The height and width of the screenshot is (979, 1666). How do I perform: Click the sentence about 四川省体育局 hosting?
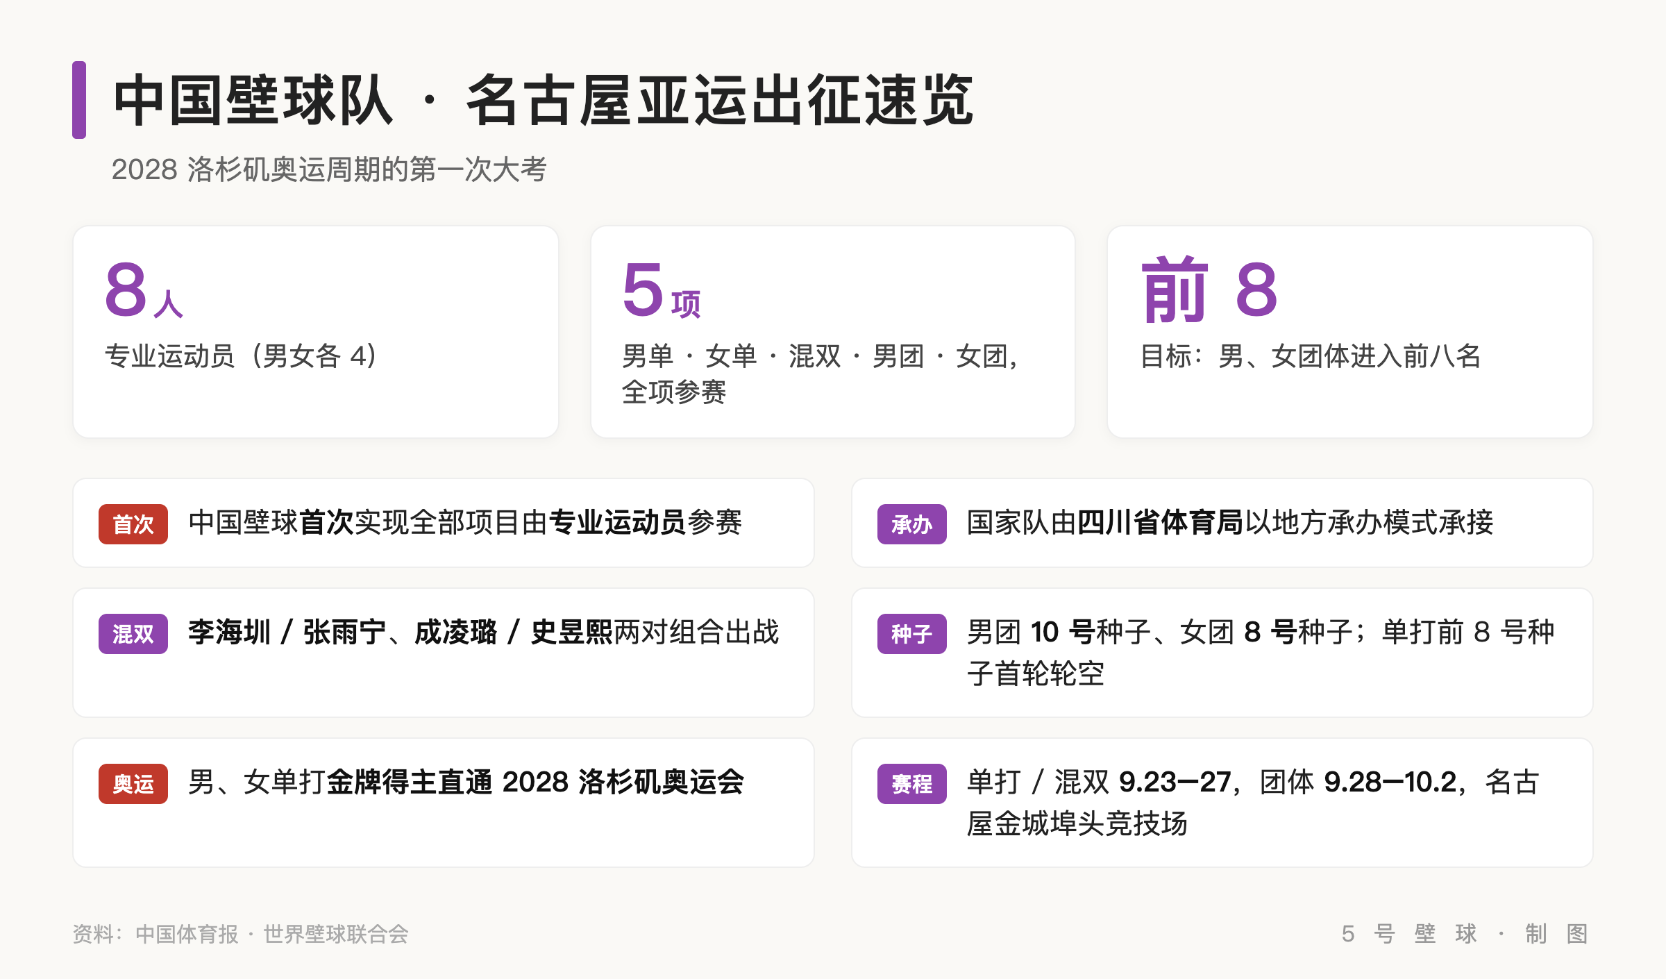click(x=1230, y=523)
